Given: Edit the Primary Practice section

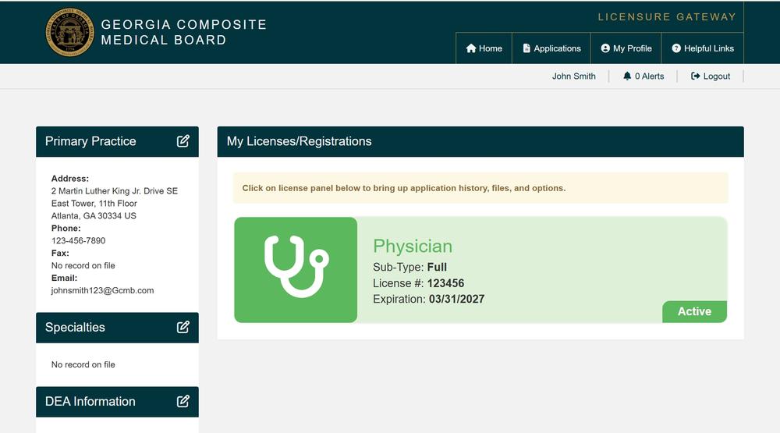Looking at the screenshot, I should coord(183,141).
